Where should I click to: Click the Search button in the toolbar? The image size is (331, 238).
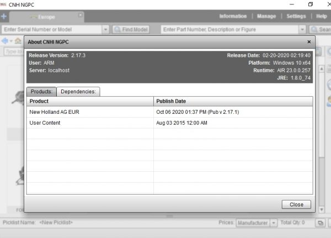[x=320, y=29]
